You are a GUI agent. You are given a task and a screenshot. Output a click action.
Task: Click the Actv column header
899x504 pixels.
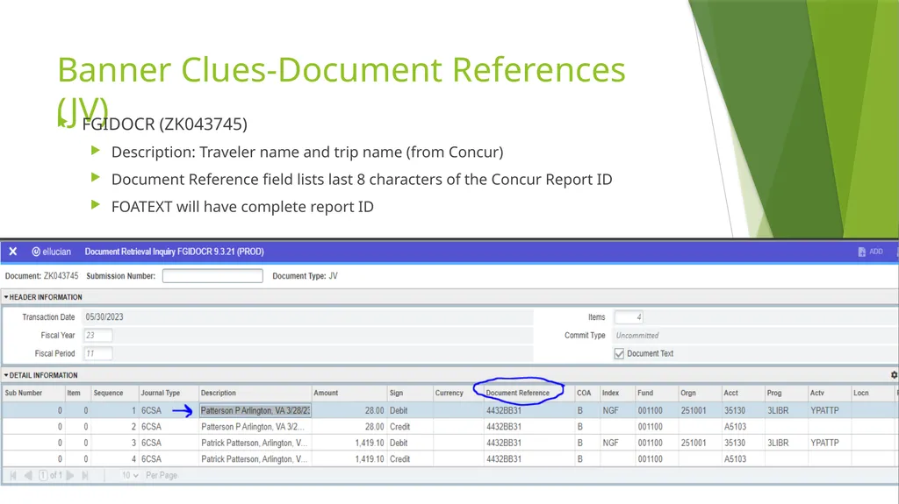click(x=817, y=393)
